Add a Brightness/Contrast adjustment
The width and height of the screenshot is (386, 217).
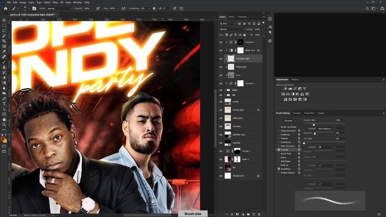tap(285, 89)
